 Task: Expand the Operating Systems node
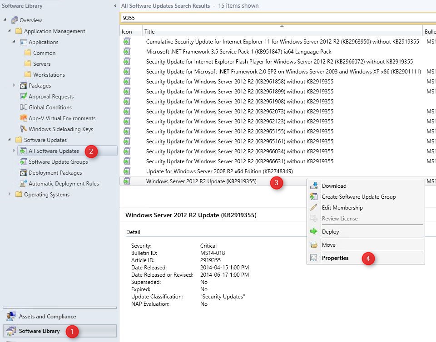[x=9, y=194]
